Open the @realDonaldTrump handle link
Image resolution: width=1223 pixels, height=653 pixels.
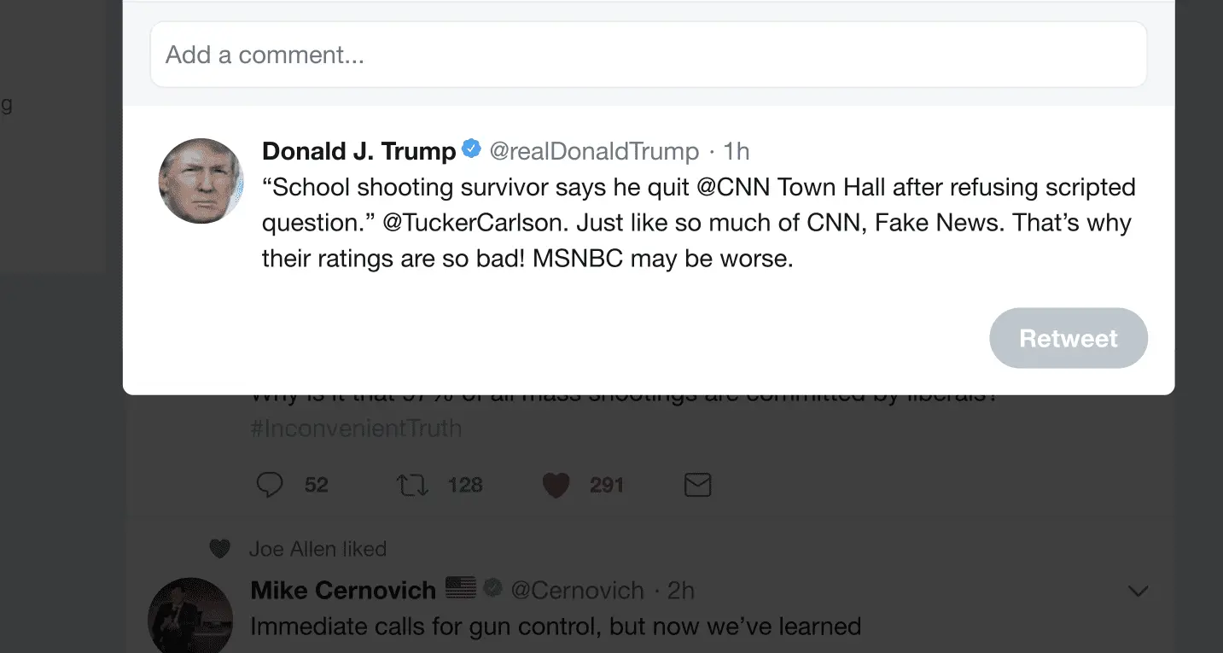point(593,152)
